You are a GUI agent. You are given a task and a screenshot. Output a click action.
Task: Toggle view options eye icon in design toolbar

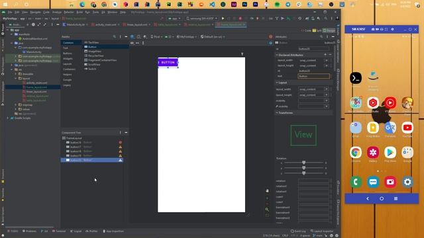pos(132,43)
